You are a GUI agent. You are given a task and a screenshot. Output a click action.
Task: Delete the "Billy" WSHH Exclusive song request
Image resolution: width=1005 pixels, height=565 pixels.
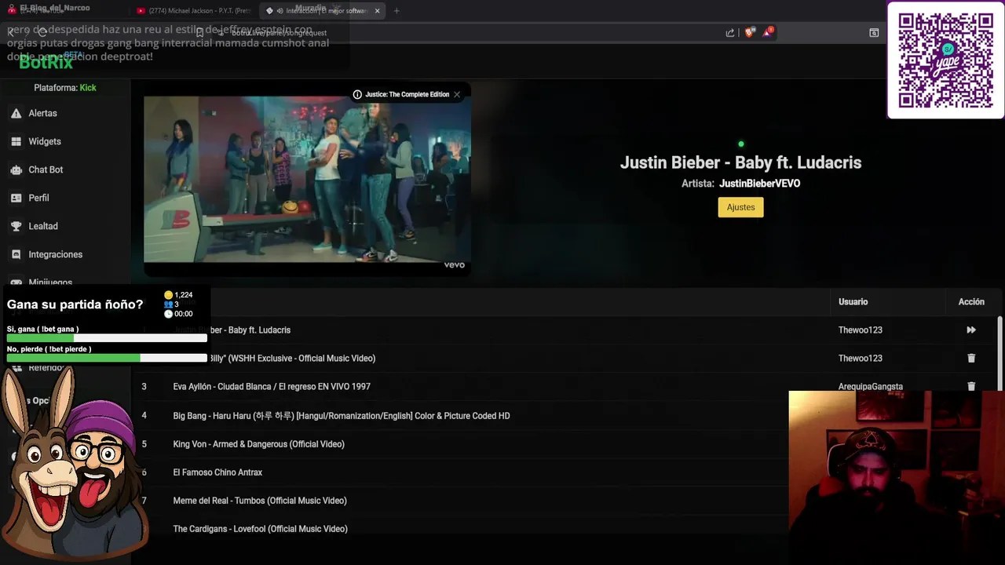coord(971,359)
